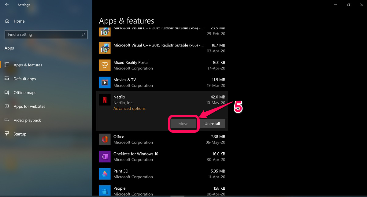367x197 pixels.
Task: Open the Home settings page
Action: (19, 21)
